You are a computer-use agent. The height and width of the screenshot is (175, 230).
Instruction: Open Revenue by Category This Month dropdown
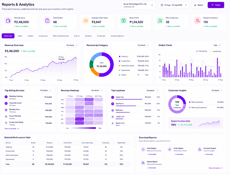pos(143,45)
